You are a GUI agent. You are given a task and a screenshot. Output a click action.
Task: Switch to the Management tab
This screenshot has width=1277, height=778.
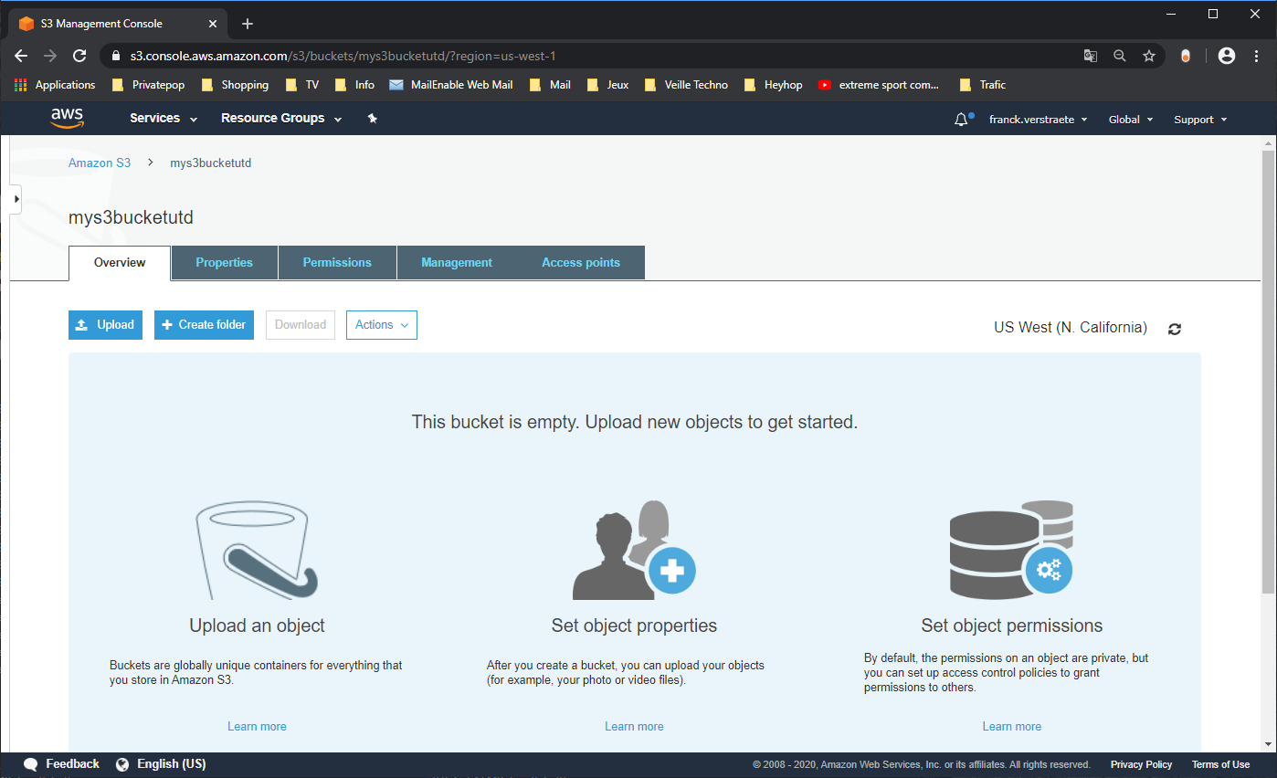coord(457,263)
